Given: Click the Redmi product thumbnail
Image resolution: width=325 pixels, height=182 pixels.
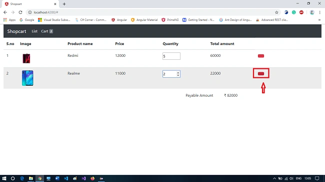Looking at the screenshot, I should 26,58.
